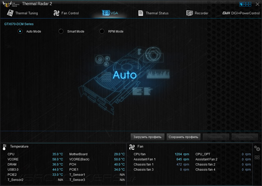Click the TUF logo in title bar
262x186 pixels.
(11, 4)
